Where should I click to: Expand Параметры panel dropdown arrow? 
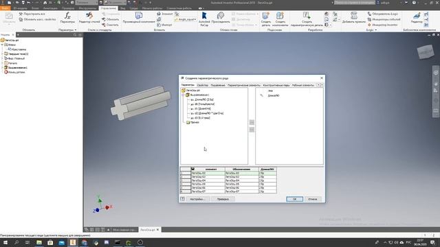click(x=76, y=30)
